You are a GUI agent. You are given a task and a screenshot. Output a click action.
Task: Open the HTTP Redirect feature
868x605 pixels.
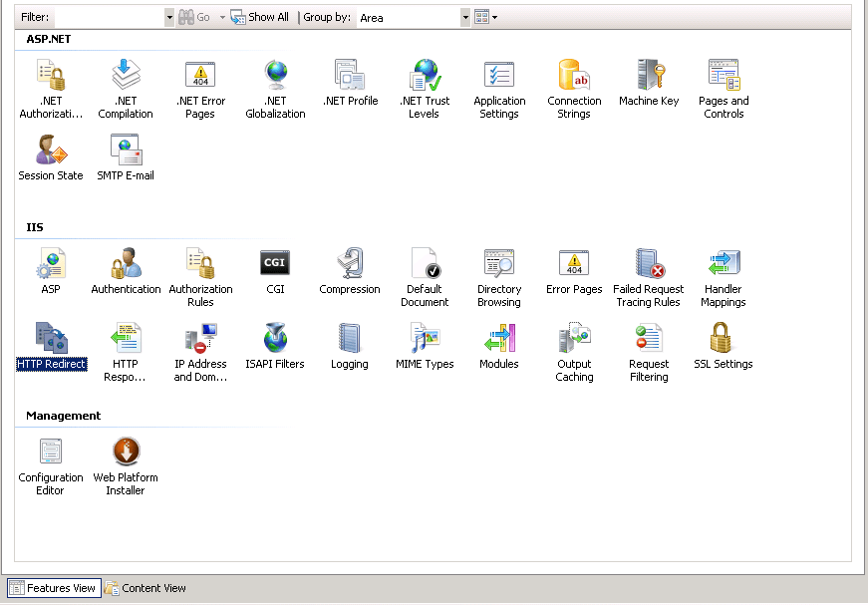[x=51, y=344]
